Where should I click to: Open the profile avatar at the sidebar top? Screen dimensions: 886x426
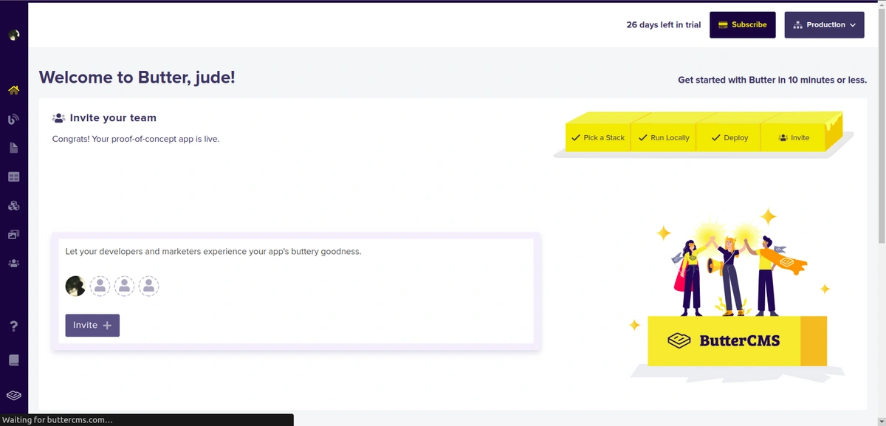pos(13,35)
